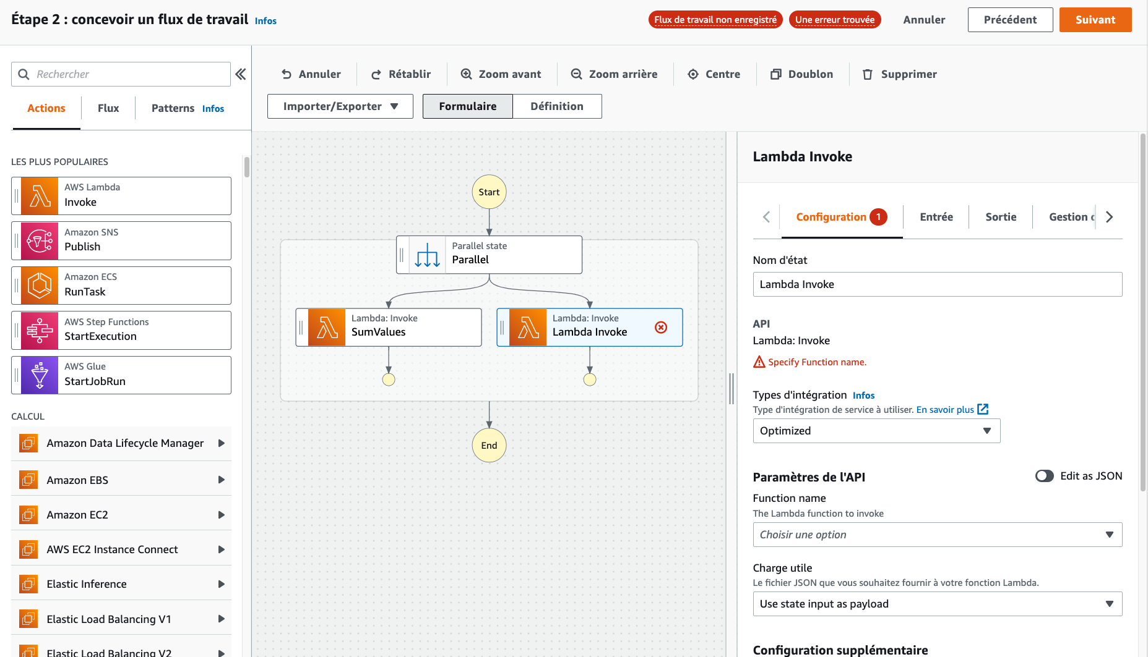This screenshot has width=1148, height=657.
Task: Zoom in with Zoom avant
Action: point(501,74)
